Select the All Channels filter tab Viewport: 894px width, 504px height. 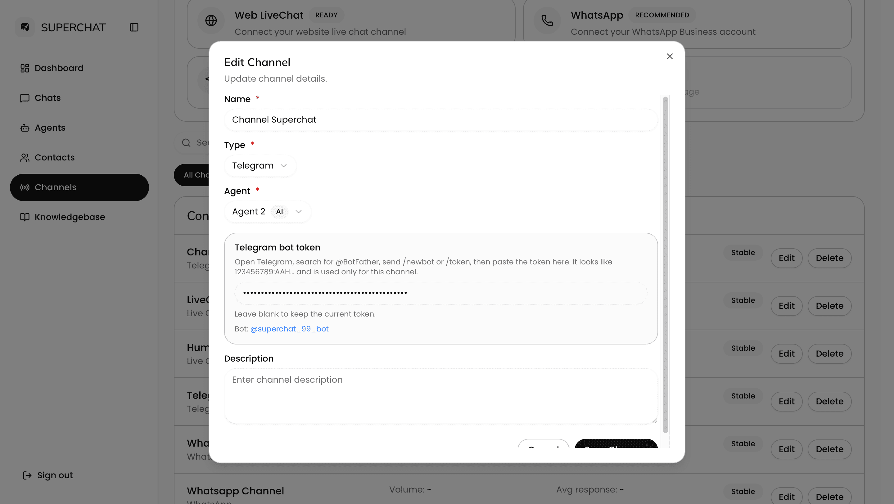[x=192, y=175]
